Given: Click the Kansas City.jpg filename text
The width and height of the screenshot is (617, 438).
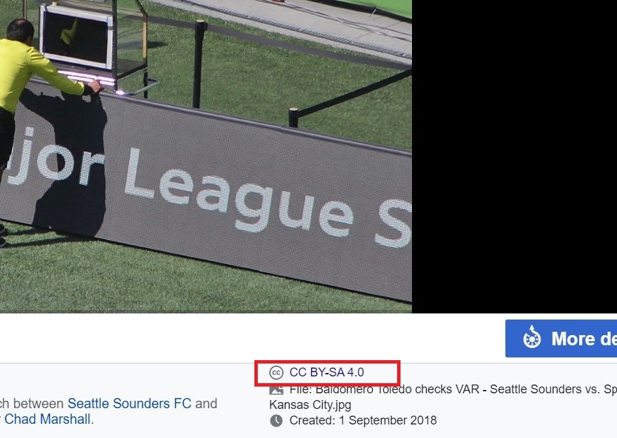Looking at the screenshot, I should (x=310, y=405).
